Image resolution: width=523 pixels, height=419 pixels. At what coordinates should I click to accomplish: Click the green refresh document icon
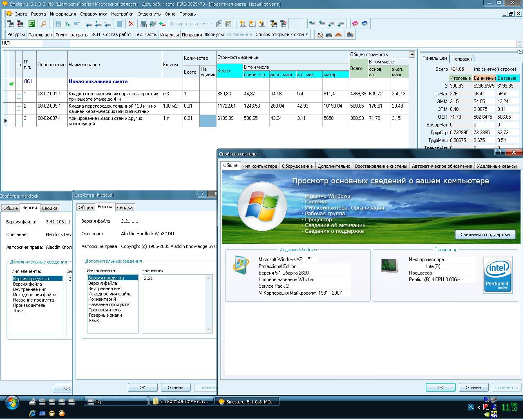coord(67,24)
